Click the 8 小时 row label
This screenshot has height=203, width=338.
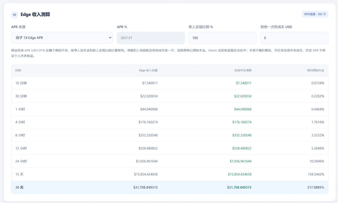click(20, 135)
